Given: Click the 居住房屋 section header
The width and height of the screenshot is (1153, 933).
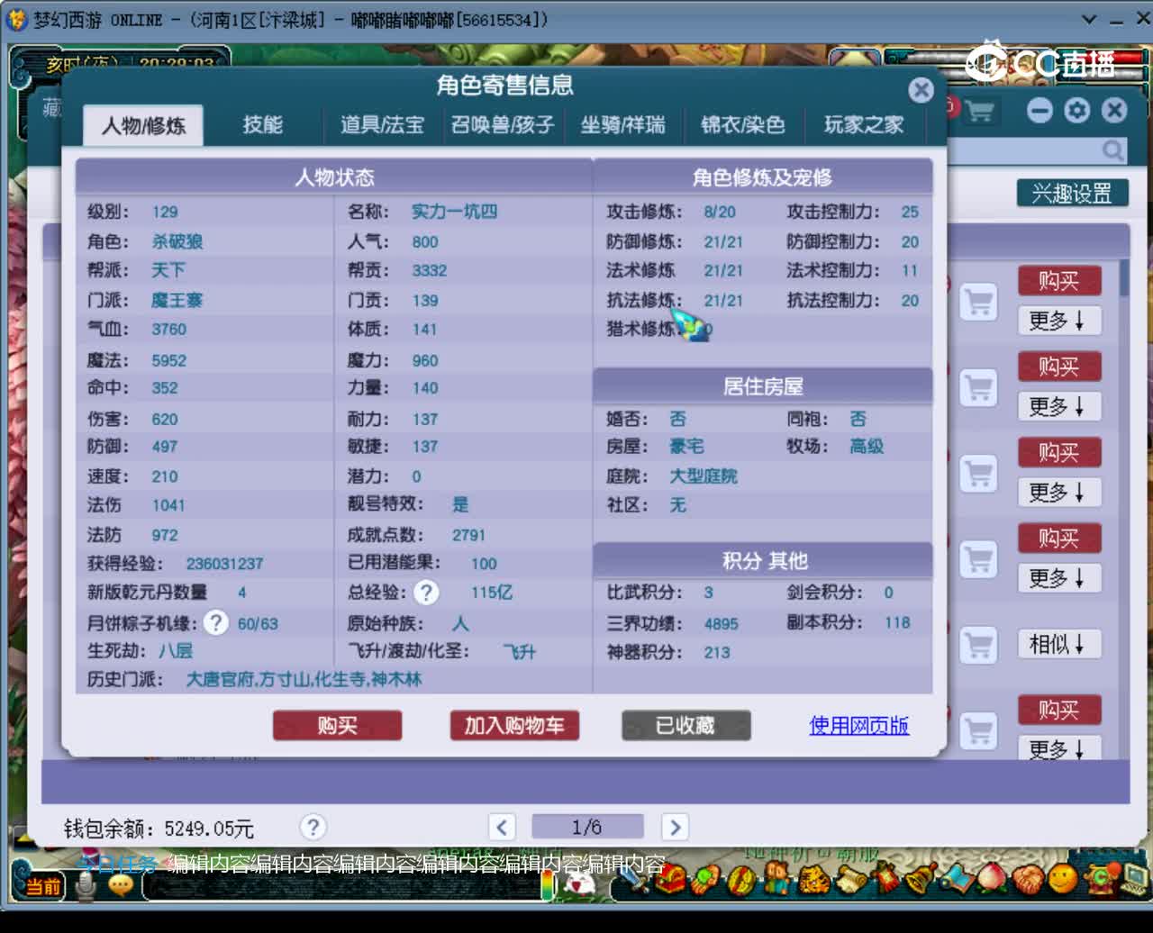Looking at the screenshot, I should click(x=762, y=386).
